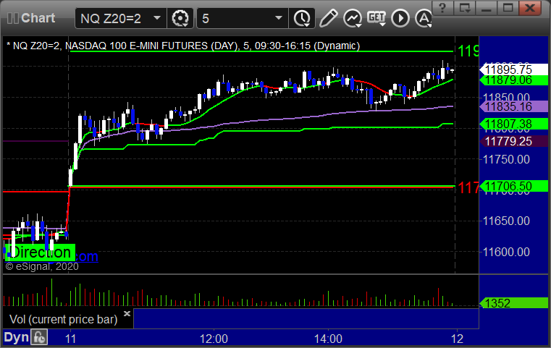Image resolution: width=551 pixels, height=348 pixels.
Task: Click the interval field showing 5
Action: coord(243,18)
